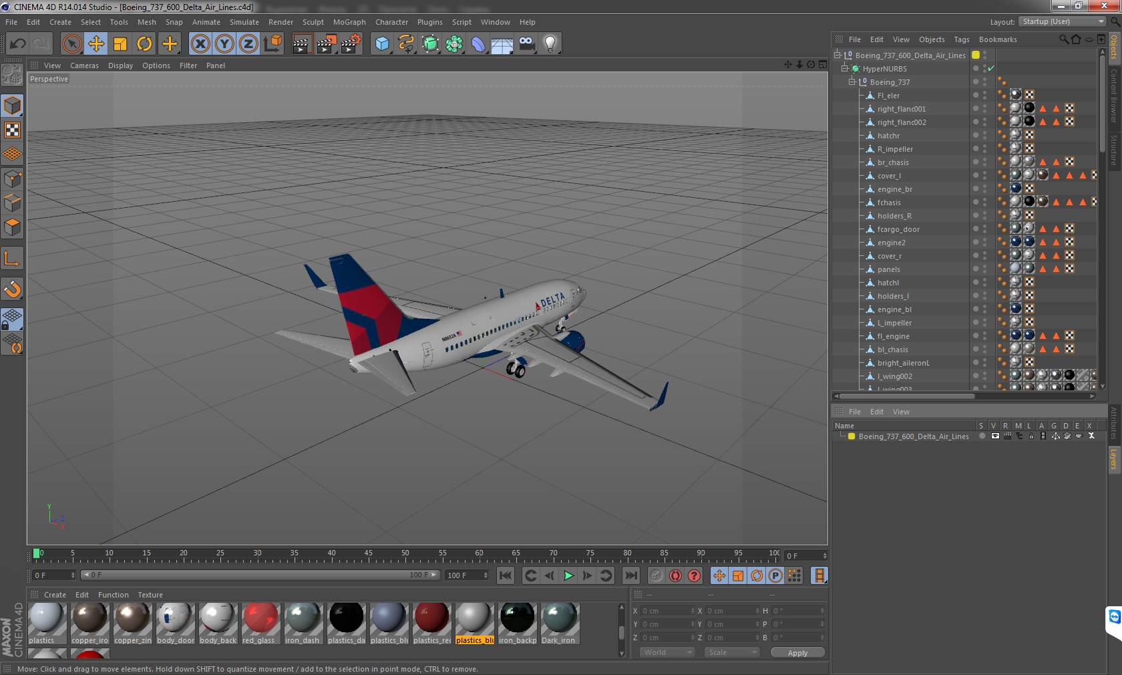Open the deformer objects icon
Screen dimensions: 1122x675
pos(478,44)
